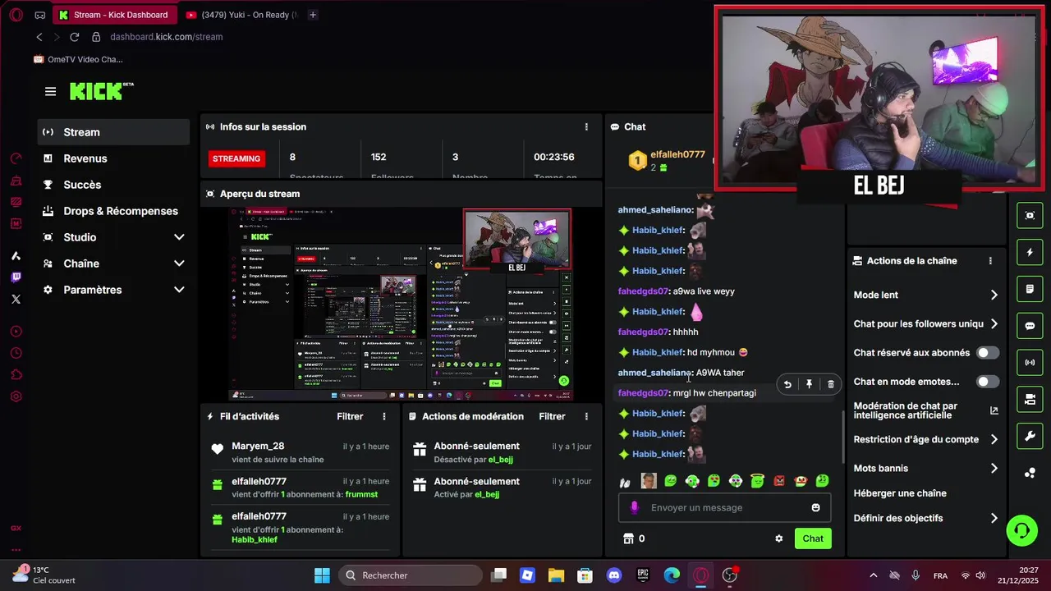Click the message input field
Viewport: 1051px width, 591px height.
tap(724, 507)
